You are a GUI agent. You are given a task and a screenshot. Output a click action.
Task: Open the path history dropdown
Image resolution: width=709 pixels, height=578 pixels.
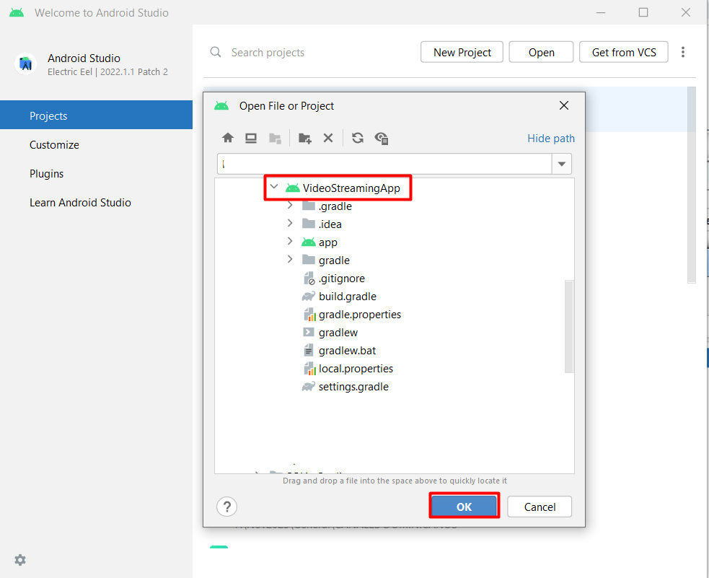pyautogui.click(x=562, y=164)
